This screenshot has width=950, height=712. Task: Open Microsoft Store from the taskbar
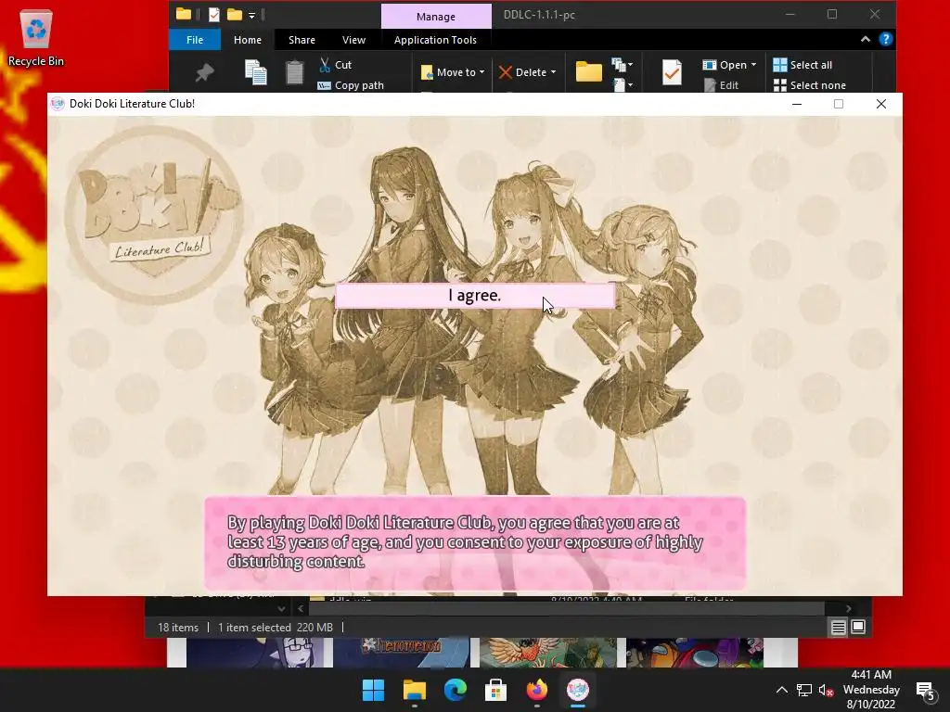495,690
